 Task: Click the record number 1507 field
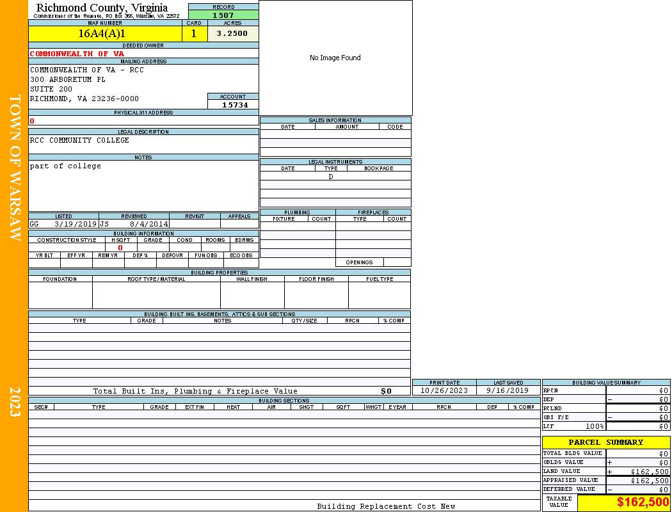[223, 15]
